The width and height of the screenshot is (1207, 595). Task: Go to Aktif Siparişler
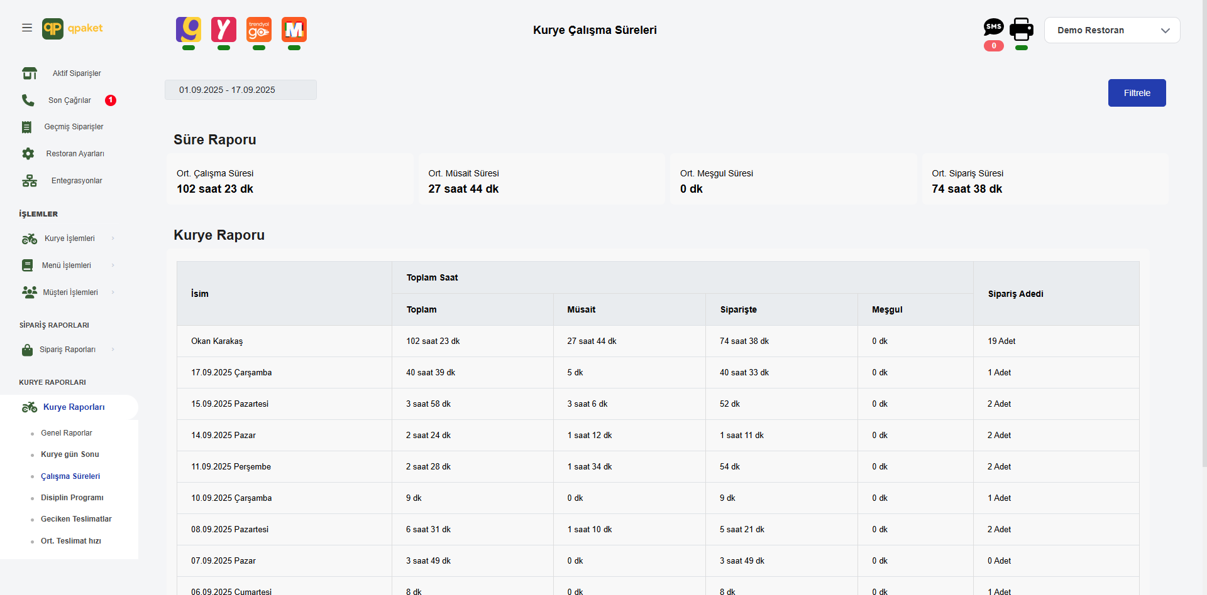[x=76, y=73]
